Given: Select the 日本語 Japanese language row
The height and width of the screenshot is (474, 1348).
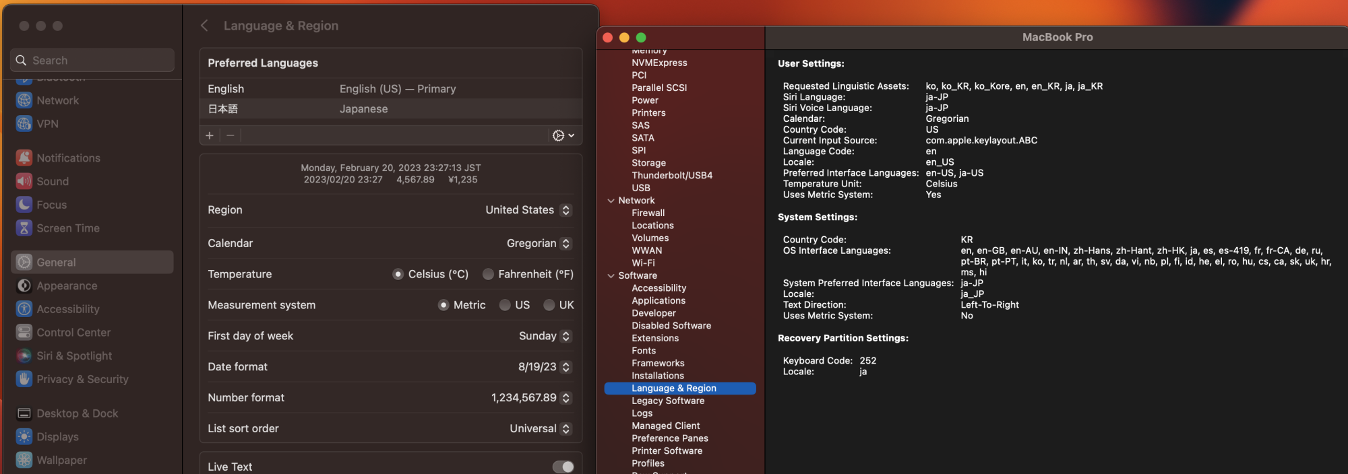Looking at the screenshot, I should point(391,109).
